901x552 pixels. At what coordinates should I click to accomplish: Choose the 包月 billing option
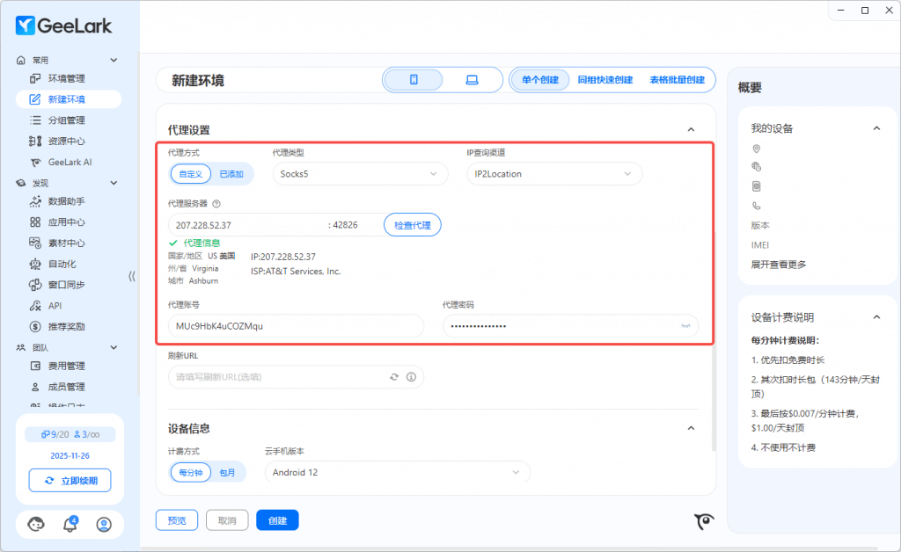[x=227, y=472]
